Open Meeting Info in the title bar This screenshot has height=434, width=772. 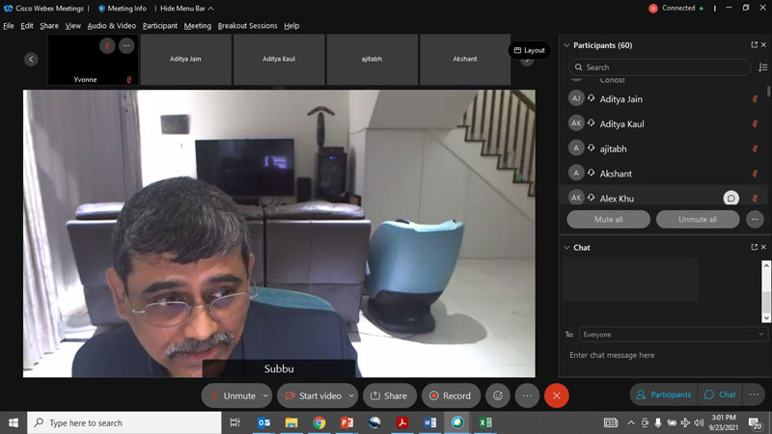(123, 9)
